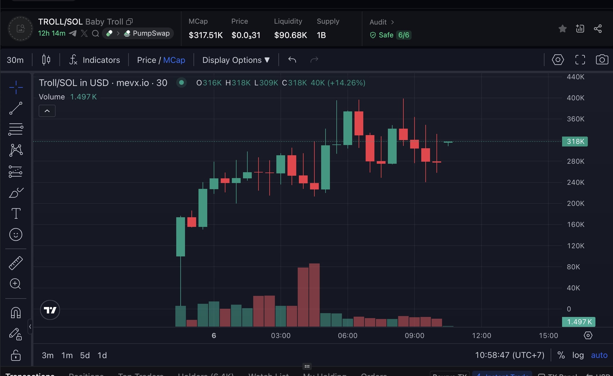The height and width of the screenshot is (376, 613).
Task: Toggle log scale mode
Action: click(x=578, y=355)
